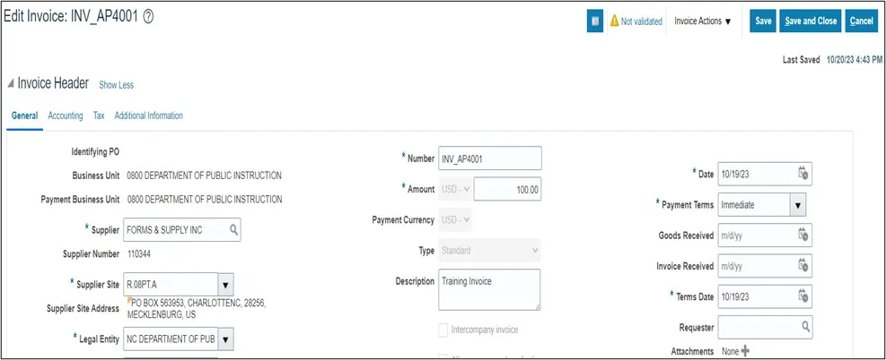Image resolution: width=886 pixels, height=360 pixels.
Task: Expand the Invoice Actions menu
Action: (x=703, y=21)
